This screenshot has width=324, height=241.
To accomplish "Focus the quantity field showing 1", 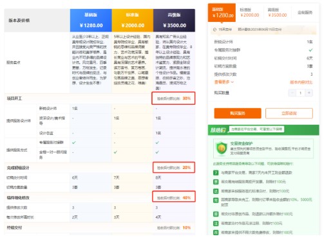I will pos(301,93).
